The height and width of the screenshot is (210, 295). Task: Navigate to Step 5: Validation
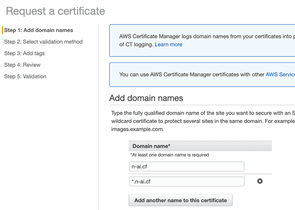point(25,76)
